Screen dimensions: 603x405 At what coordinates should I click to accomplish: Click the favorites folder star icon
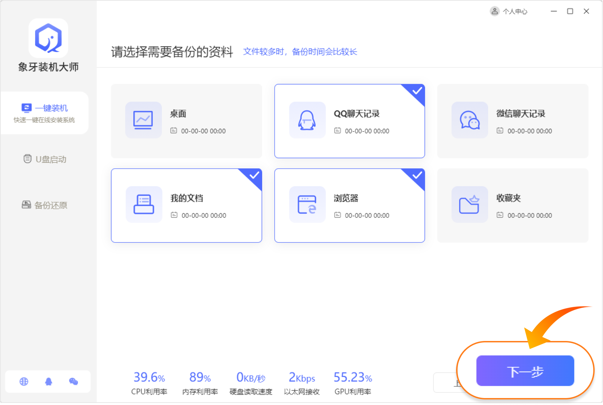469,204
